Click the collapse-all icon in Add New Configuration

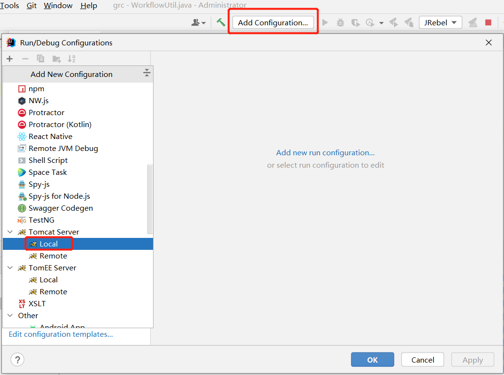pyautogui.click(x=146, y=73)
